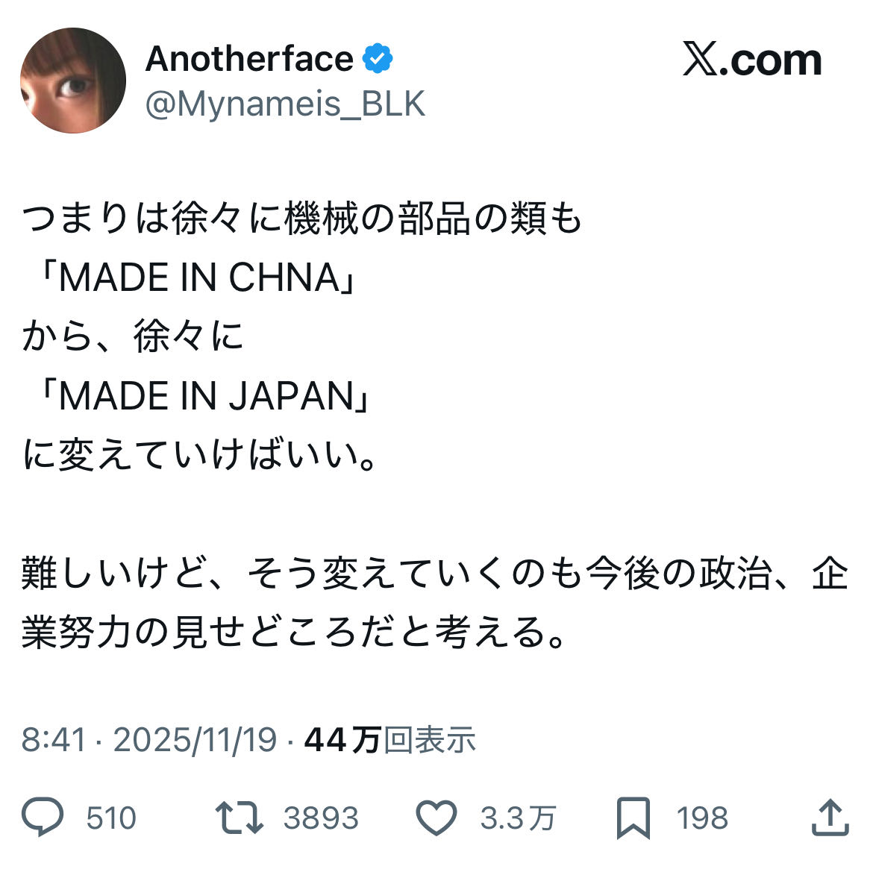Click the @Mynameis_BLK handle
873x872 pixels.
[285, 104]
